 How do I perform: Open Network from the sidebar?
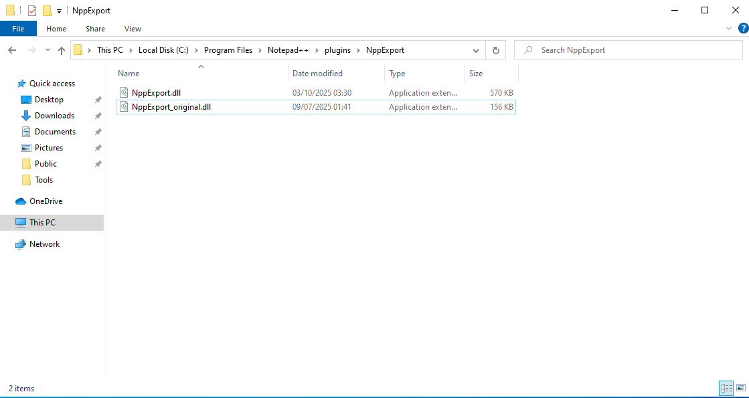pos(44,243)
